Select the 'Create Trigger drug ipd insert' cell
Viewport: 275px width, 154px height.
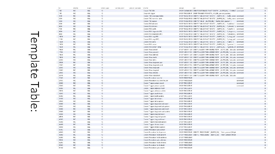tap(154, 114)
